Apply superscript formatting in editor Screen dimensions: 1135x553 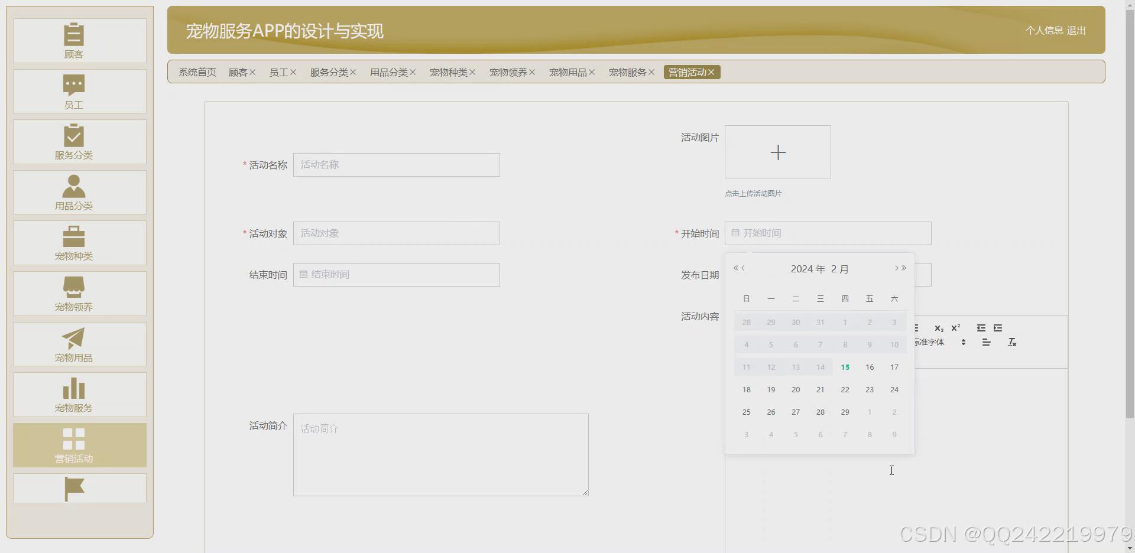pos(956,328)
